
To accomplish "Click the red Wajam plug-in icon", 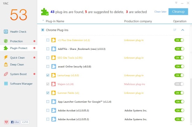I will [53, 84].
